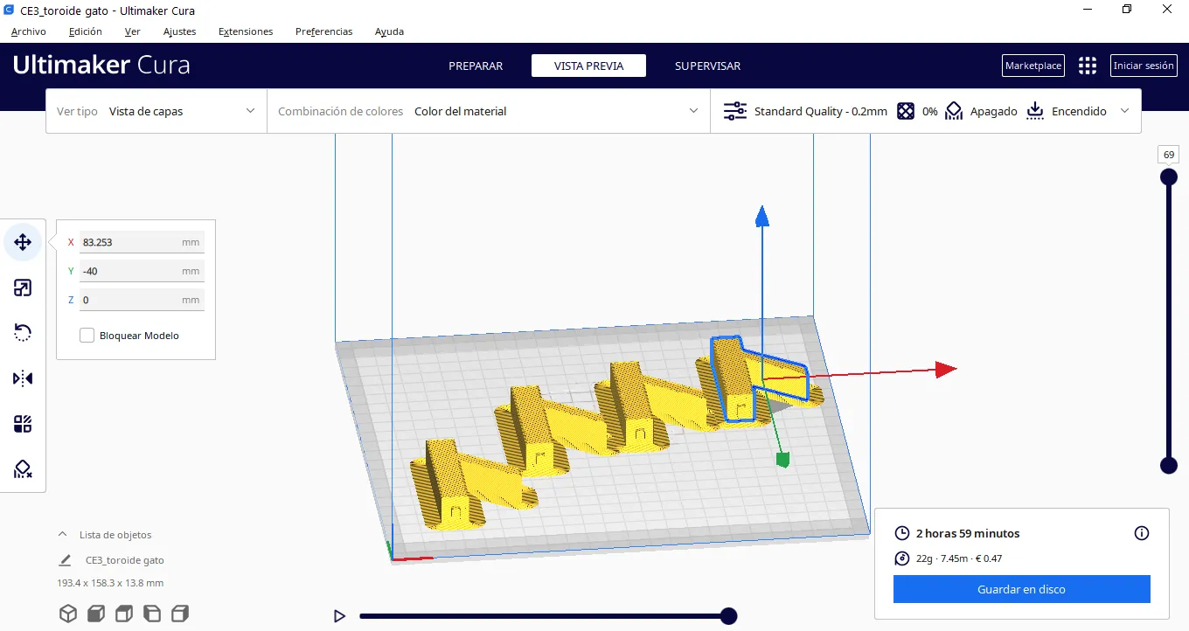
Task: Open the Per Model Settings tool
Action: pyautogui.click(x=23, y=424)
